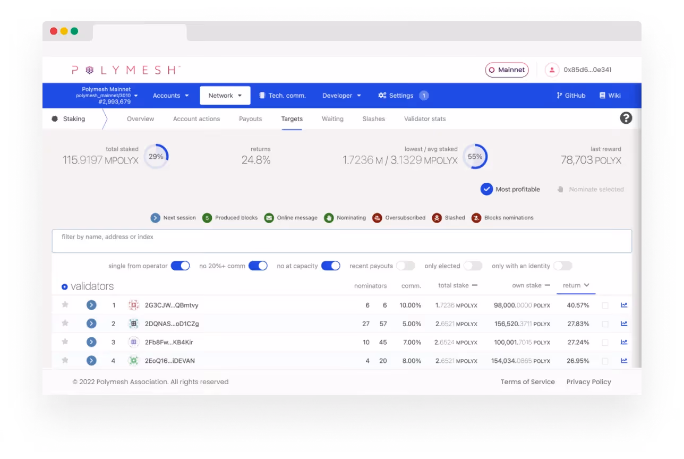Switch to the Payouts tab
Image resolution: width=684 pixels, height=459 pixels.
pos(251,119)
